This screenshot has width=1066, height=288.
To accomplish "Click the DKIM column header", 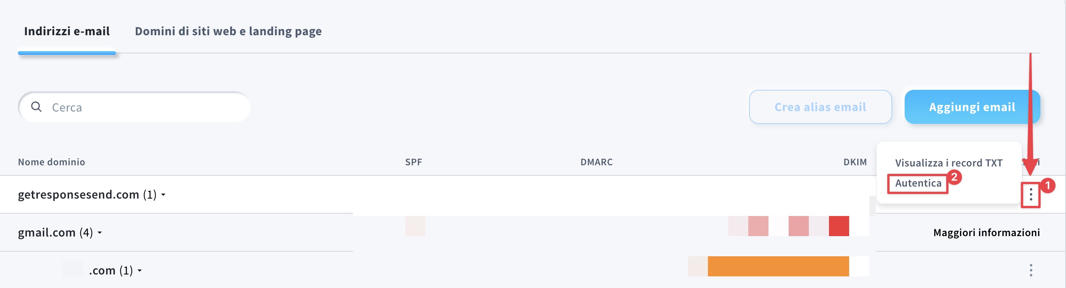I will 855,162.
